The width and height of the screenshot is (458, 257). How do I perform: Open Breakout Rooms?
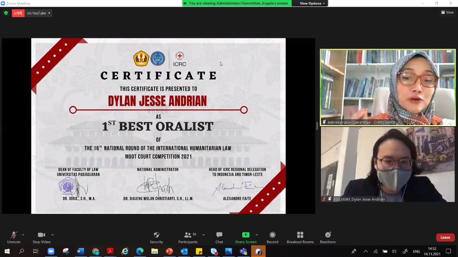300,237
